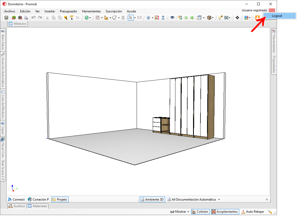The height and width of the screenshot is (219, 297).
Task: Click the 3D view icon
Action: coord(163,18)
